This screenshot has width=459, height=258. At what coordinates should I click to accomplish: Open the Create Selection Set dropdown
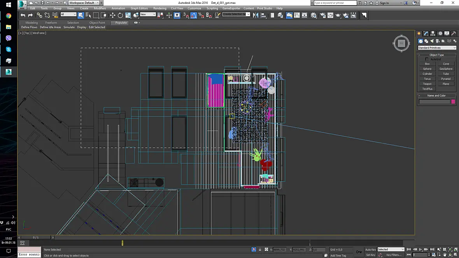click(x=236, y=14)
